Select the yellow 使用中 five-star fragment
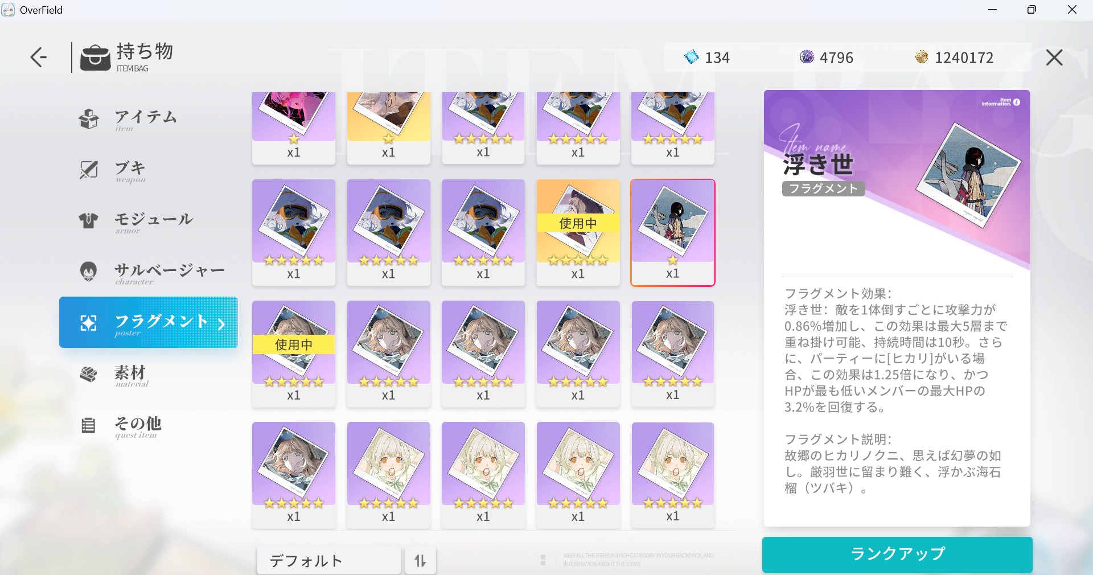This screenshot has height=575, width=1093. click(x=578, y=232)
